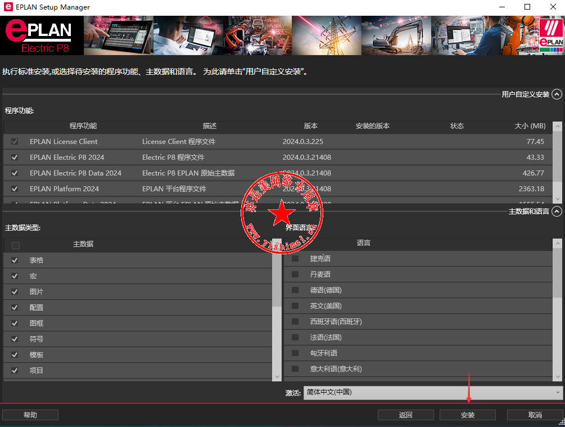The width and height of the screenshot is (565, 427).
Task: Click the 安装的版本 column header
Action: point(372,126)
